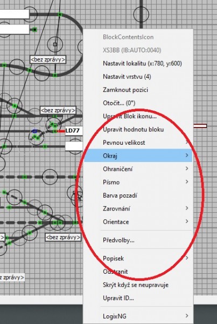The image size is (217, 324).
Task: Open the LogixNG submenu
Action: point(138,316)
